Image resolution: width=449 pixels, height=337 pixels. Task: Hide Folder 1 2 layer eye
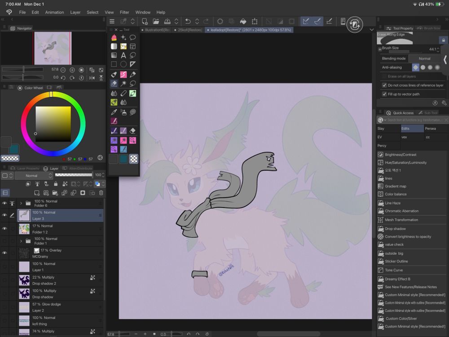[x=4, y=228]
